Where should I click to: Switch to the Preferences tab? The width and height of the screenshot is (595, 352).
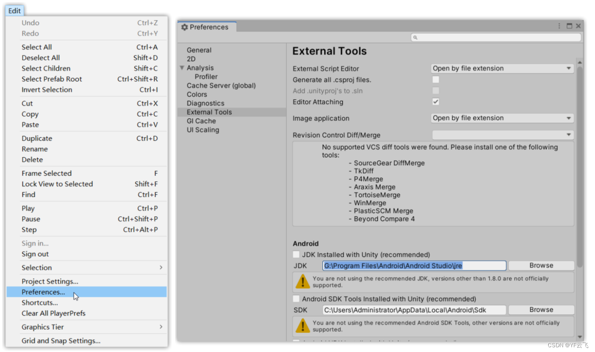click(x=207, y=27)
